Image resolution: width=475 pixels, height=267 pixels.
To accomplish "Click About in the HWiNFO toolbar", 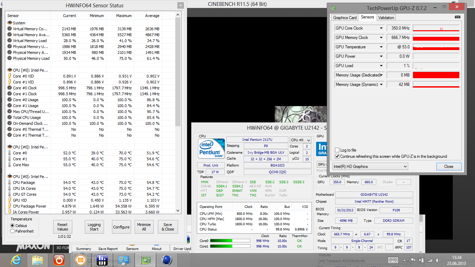I will tap(156, 249).
